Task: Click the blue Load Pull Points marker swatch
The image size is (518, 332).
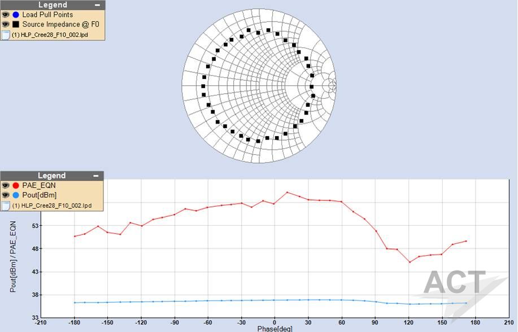Action: pyautogui.click(x=15, y=15)
